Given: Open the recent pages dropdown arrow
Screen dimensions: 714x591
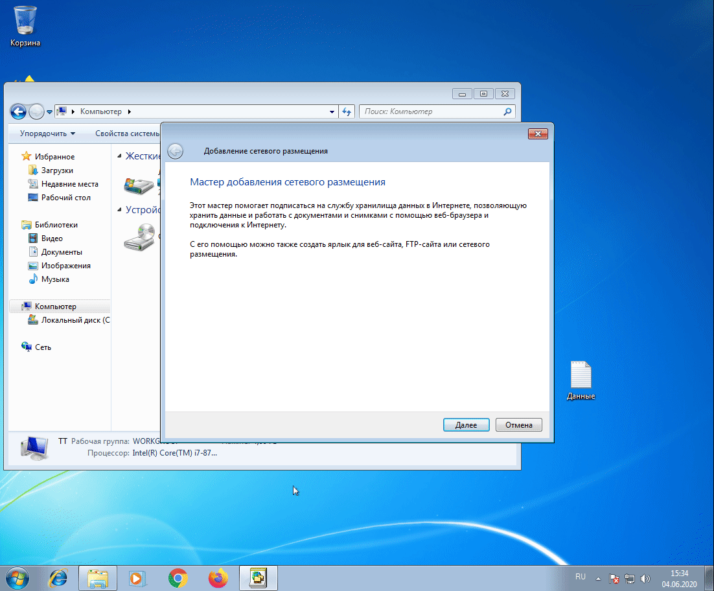Looking at the screenshot, I should [49, 112].
